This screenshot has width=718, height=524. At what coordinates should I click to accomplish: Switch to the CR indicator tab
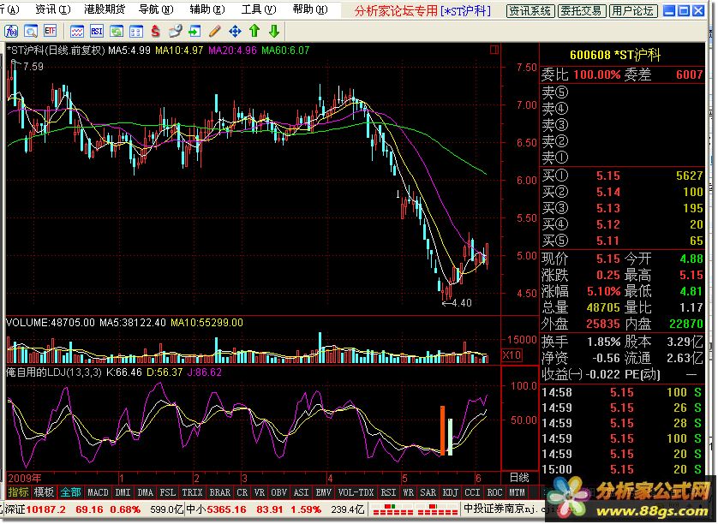click(x=242, y=493)
